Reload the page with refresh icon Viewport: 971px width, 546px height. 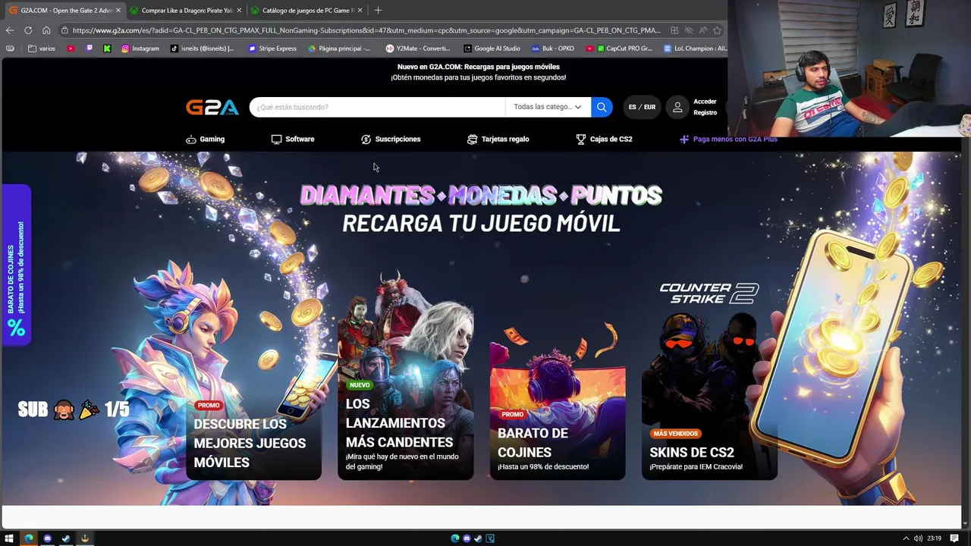pyautogui.click(x=28, y=30)
